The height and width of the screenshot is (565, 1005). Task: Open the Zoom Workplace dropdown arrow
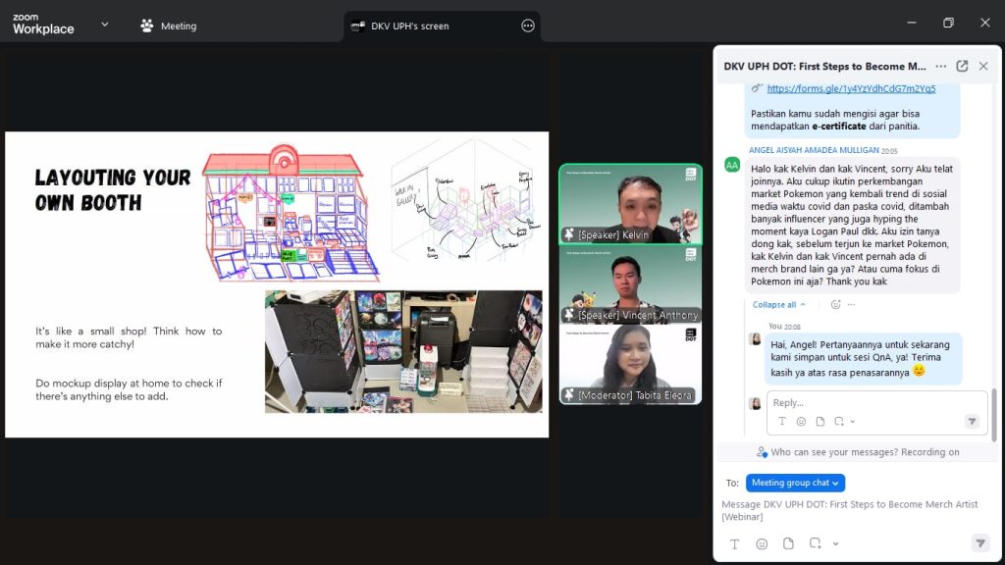(104, 25)
